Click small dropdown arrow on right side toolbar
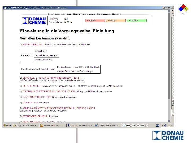This screenshot has height=143, width=191. point(173,15)
